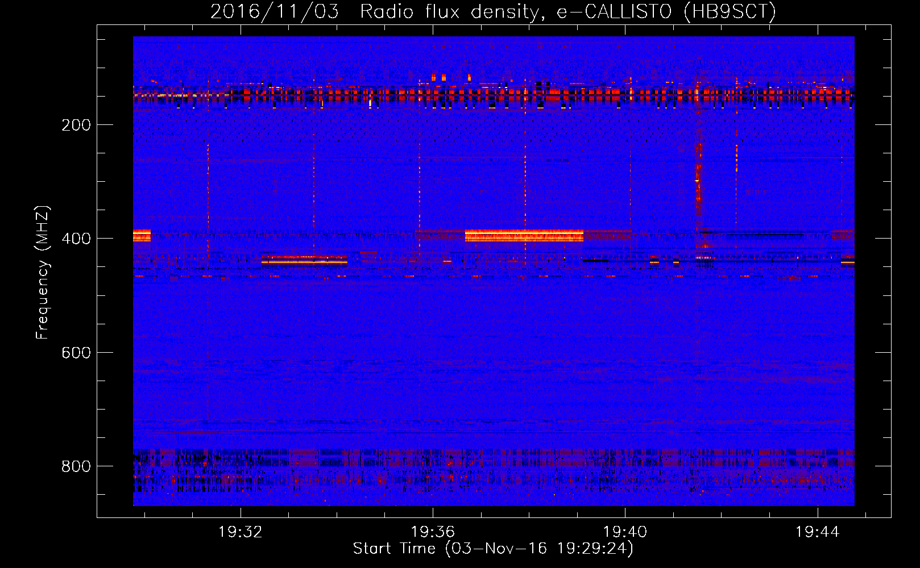Click the plot title '2016/11/03 Radio flux density, e-CALLISTO (HB9SCT)'

click(x=493, y=11)
